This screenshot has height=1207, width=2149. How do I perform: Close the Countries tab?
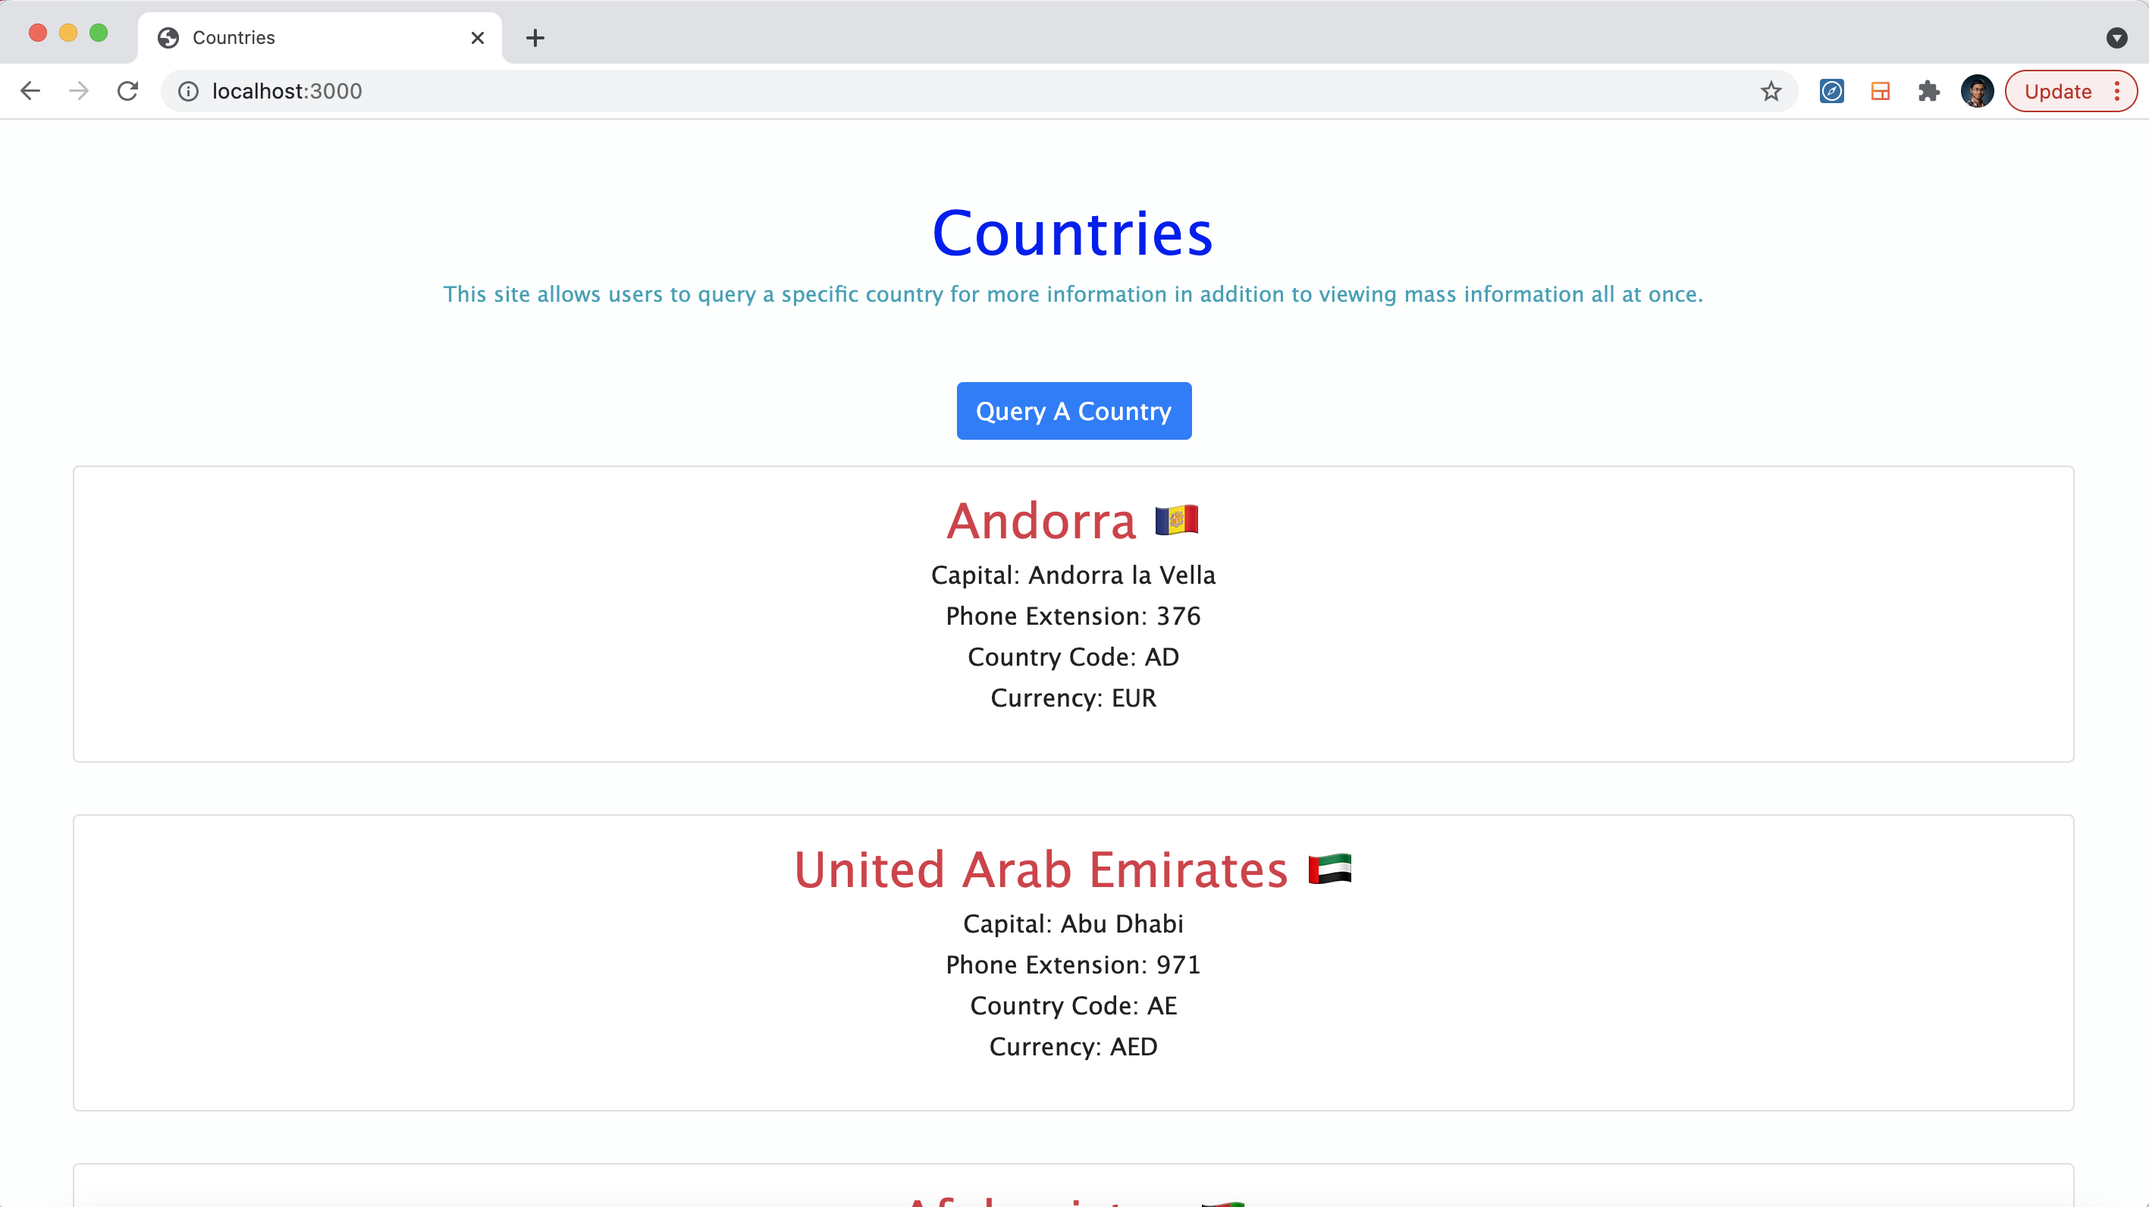pyautogui.click(x=477, y=38)
